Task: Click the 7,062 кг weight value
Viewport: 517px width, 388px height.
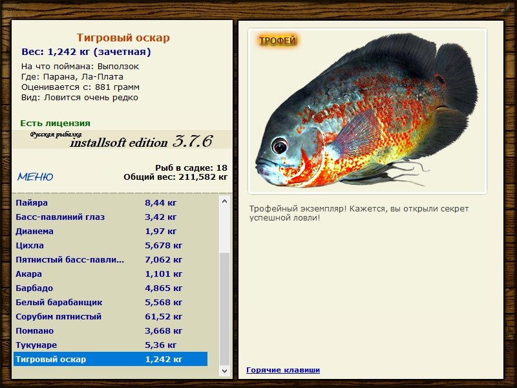Action: click(164, 260)
